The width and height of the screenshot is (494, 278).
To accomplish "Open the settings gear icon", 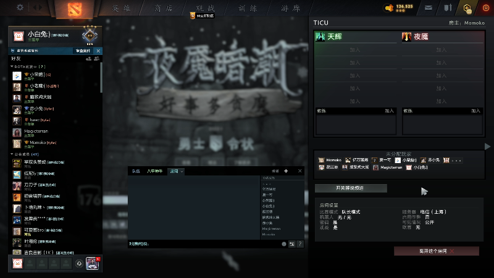I will click(20, 7).
